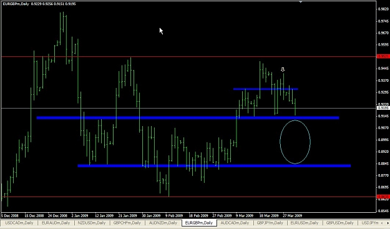Viewport: 390px width, 229px height.
Task: Click the 9 Mar 2009 date label
Action: tap(245, 215)
